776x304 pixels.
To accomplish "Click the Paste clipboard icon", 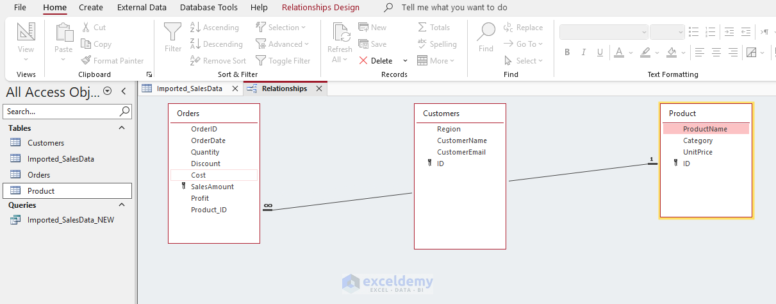I will coord(63,33).
